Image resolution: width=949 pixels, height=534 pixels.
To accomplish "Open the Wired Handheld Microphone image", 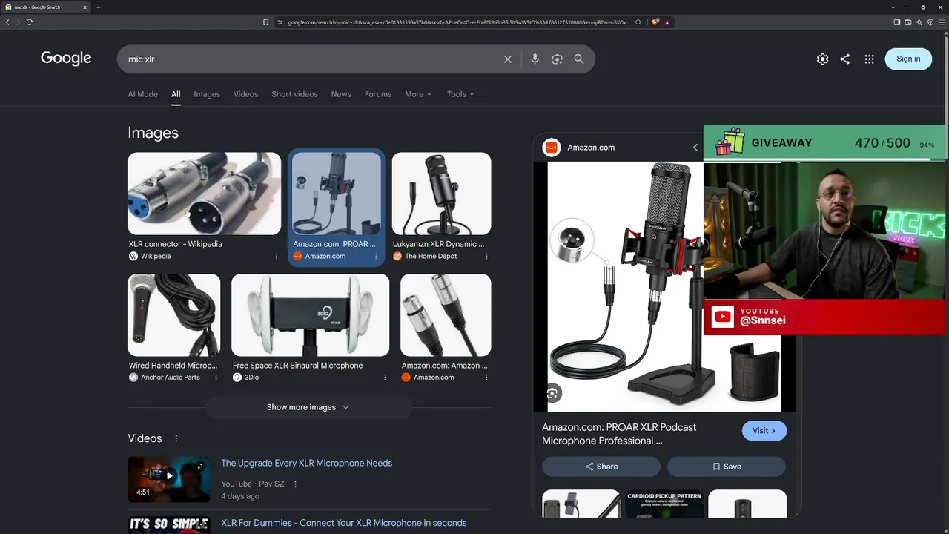I will point(174,315).
